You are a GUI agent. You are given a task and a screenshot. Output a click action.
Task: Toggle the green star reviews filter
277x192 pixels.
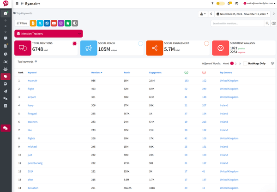pyautogui.click(x=68, y=23)
